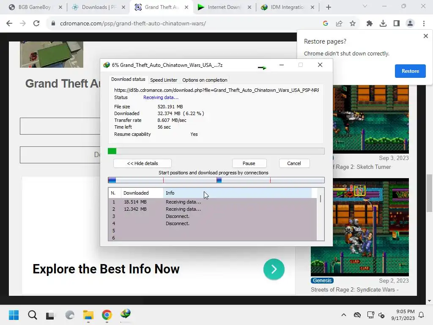Viewport: 433px width, 325px height.
Task: Share this page via share icon
Action: tap(339, 24)
